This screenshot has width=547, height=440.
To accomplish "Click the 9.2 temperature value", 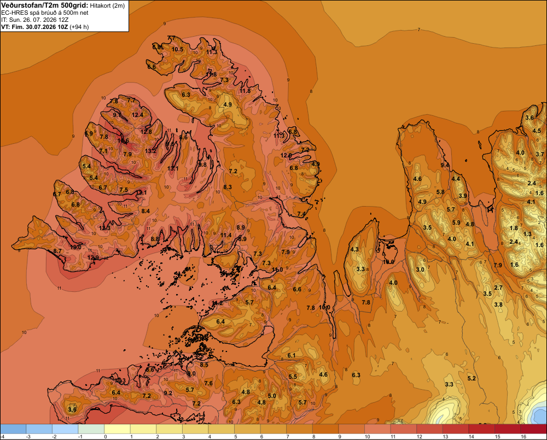I will pyautogui.click(x=168, y=393).
